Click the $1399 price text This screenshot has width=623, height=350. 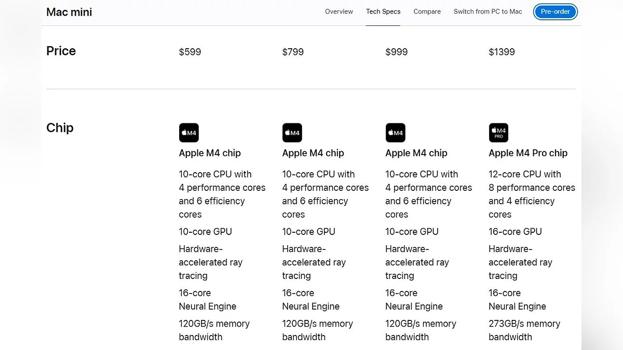pyautogui.click(x=502, y=52)
